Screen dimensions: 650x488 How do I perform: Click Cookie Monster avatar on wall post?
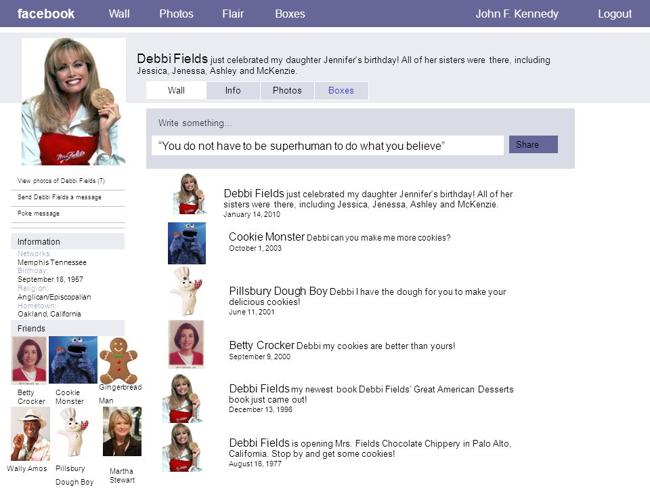[187, 243]
